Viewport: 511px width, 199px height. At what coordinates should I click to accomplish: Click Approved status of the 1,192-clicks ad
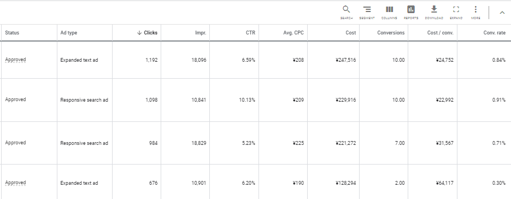click(x=15, y=60)
